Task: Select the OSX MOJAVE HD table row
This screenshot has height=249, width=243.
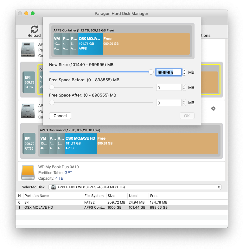Action: pyautogui.click(x=122, y=207)
